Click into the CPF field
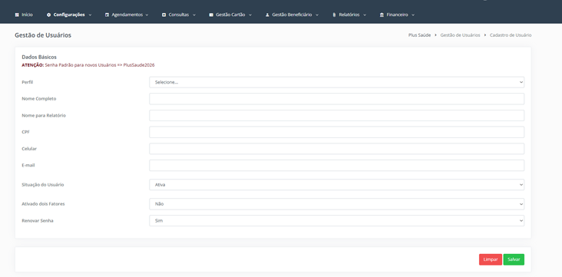 (336, 132)
